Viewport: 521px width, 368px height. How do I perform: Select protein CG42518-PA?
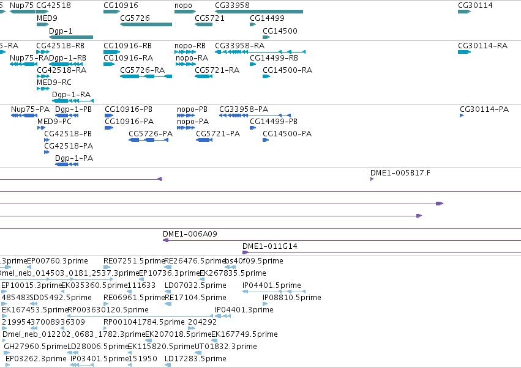pyautogui.click(x=69, y=146)
